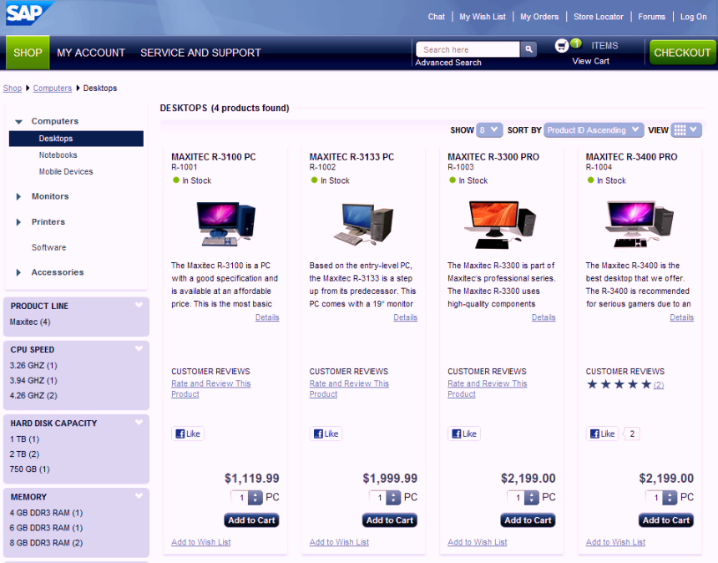Click Facebook Like for R-3100 PC
Image resolution: width=718 pixels, height=563 pixels.
[188, 434]
